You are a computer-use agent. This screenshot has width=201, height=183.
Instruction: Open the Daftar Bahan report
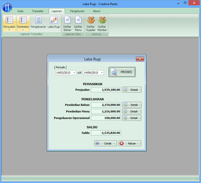click(67, 24)
